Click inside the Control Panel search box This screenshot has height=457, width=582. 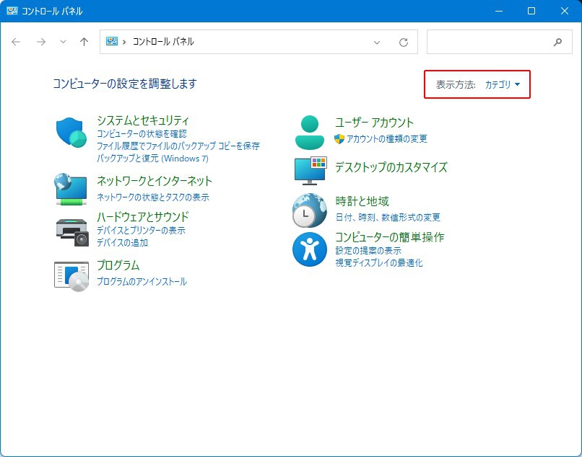pyautogui.click(x=488, y=42)
